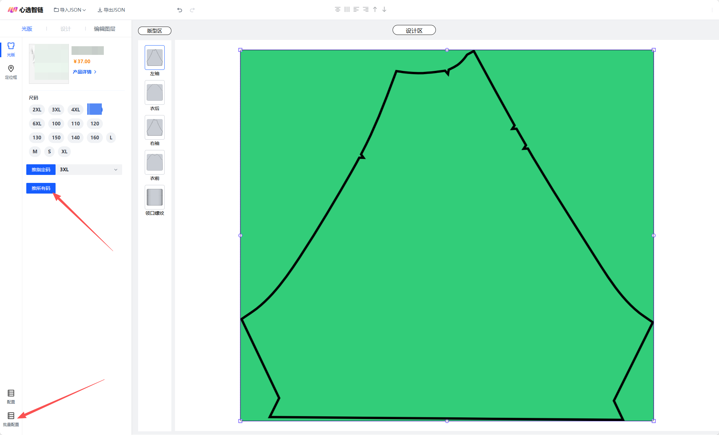The image size is (719, 435).
Task: Click the align right toolbar icon
Action: [366, 9]
